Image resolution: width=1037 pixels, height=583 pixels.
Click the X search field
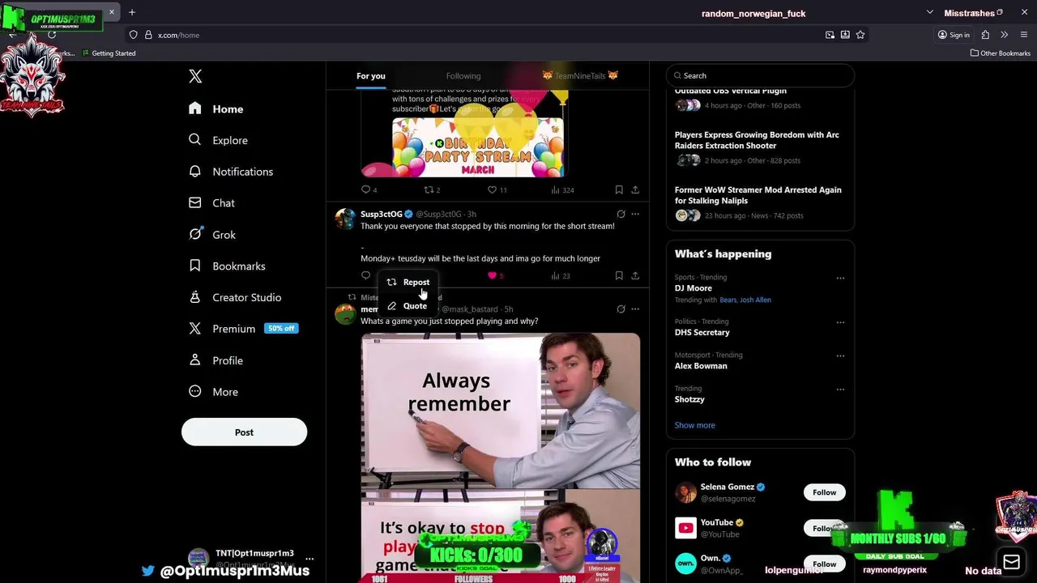click(760, 75)
